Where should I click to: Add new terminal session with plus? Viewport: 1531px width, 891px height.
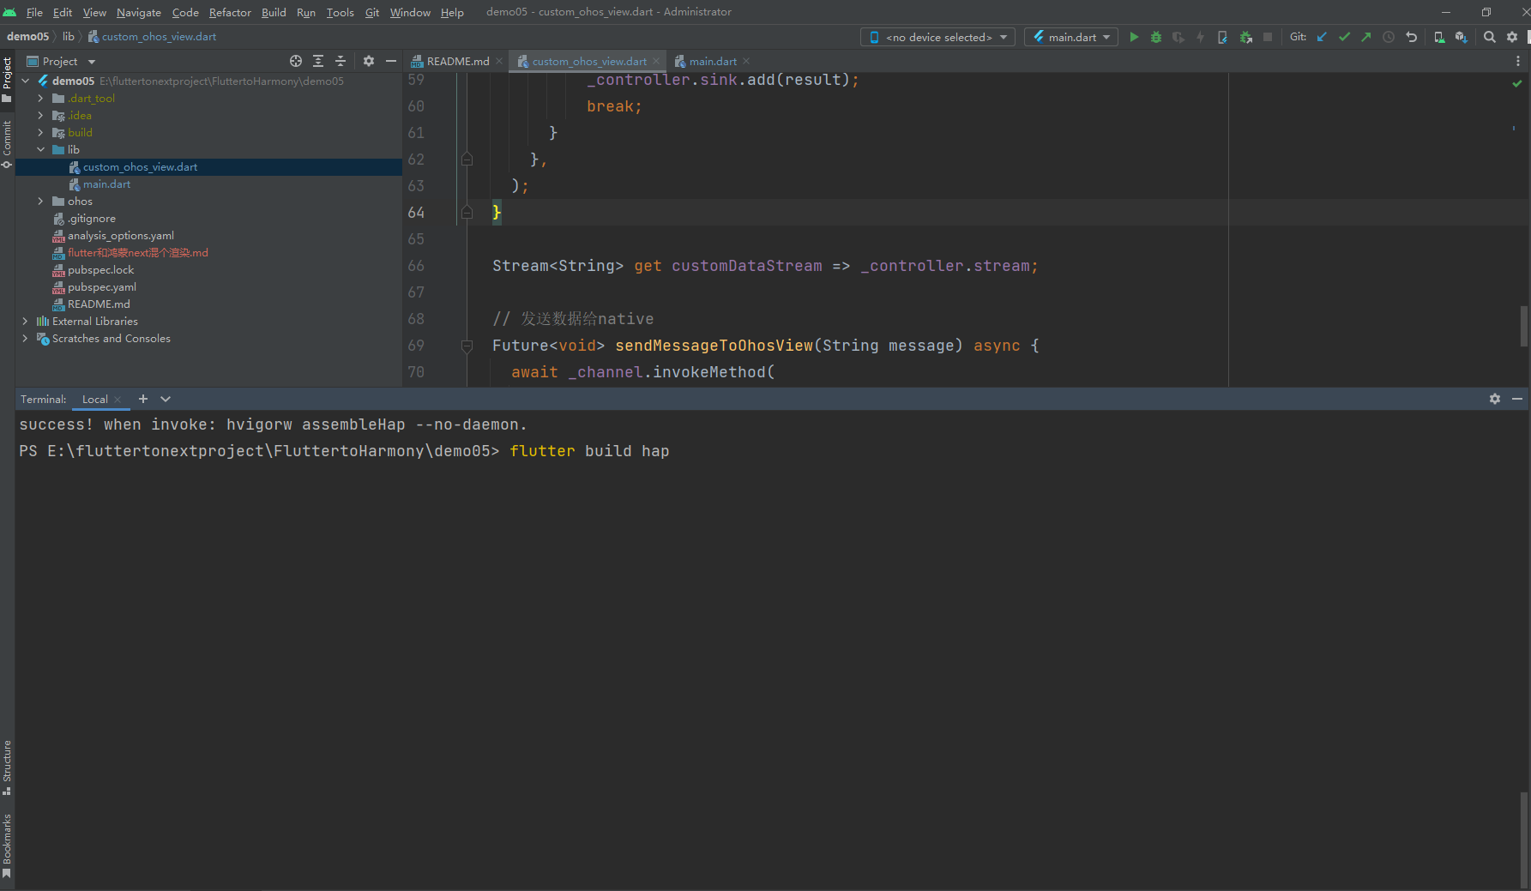143,399
